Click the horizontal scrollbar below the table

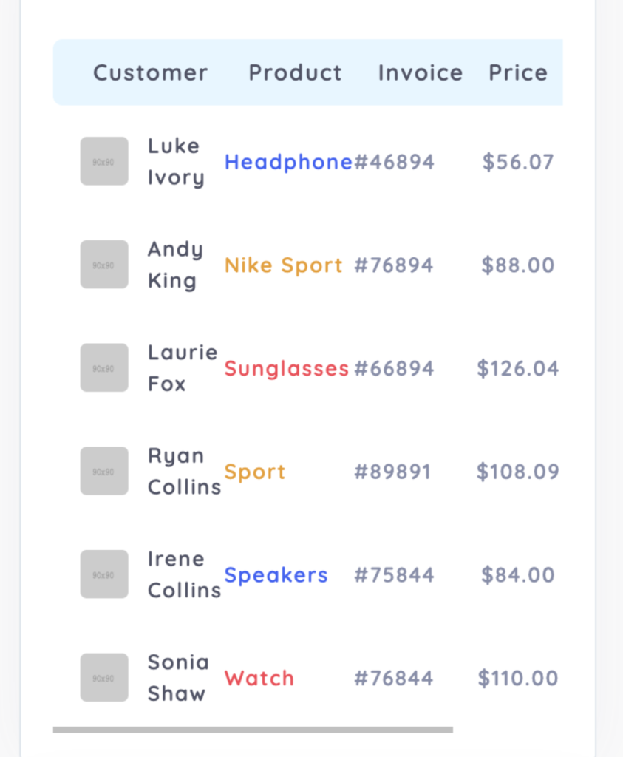pos(253,730)
